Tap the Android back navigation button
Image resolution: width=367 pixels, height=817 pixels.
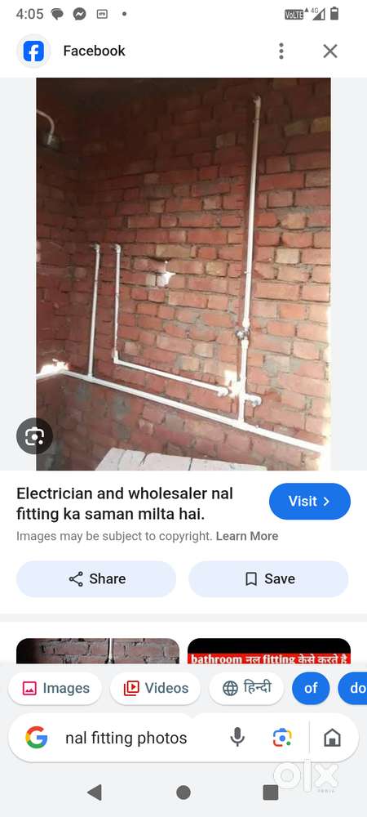click(95, 792)
